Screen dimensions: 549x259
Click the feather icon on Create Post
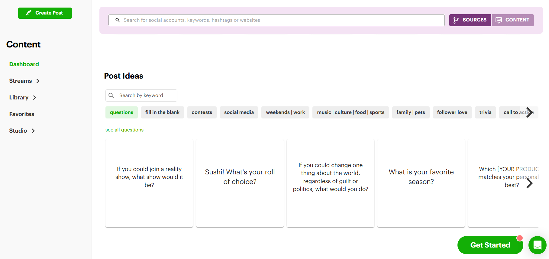pos(28,13)
